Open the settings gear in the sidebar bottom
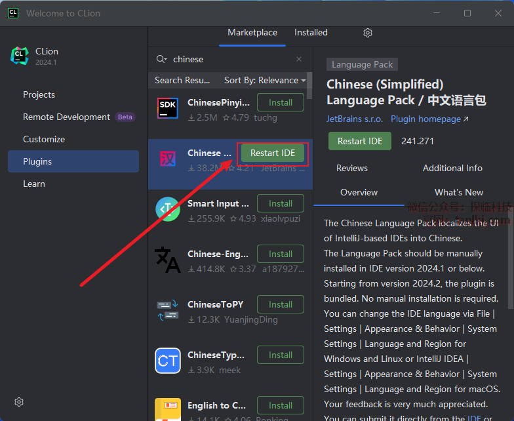The image size is (514, 421). (19, 402)
